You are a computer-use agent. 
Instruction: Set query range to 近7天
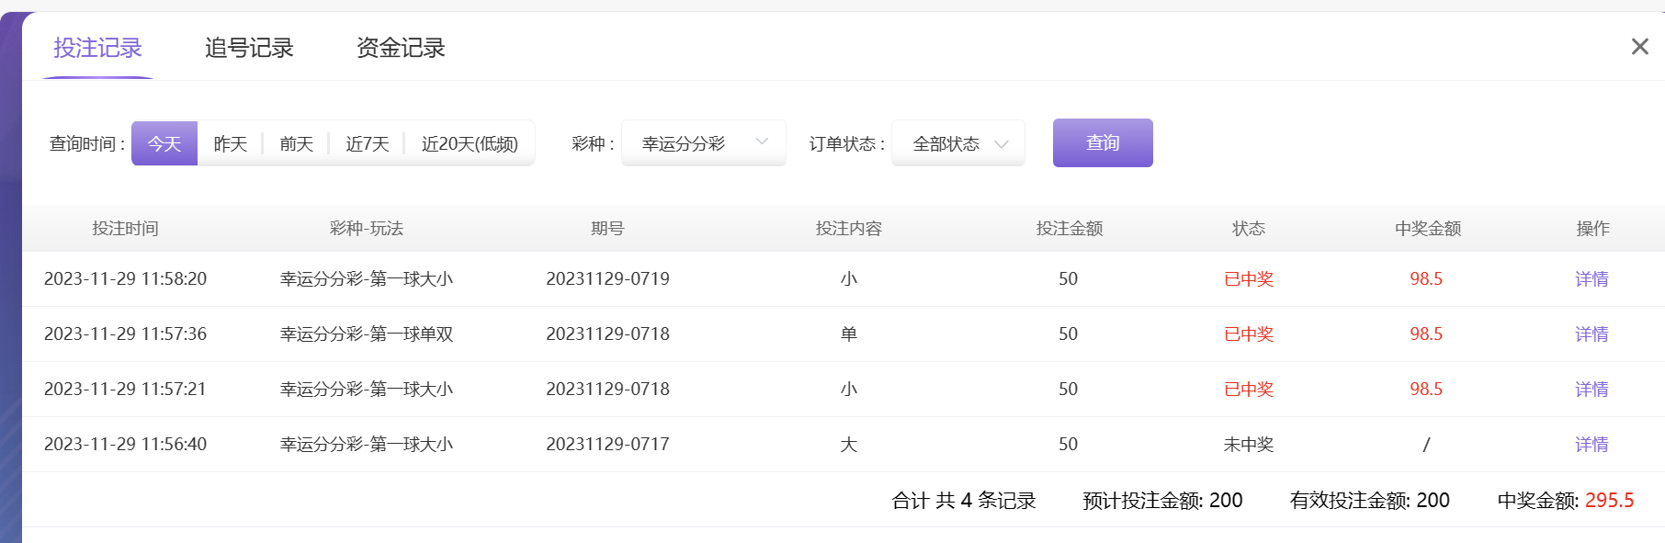tap(368, 144)
